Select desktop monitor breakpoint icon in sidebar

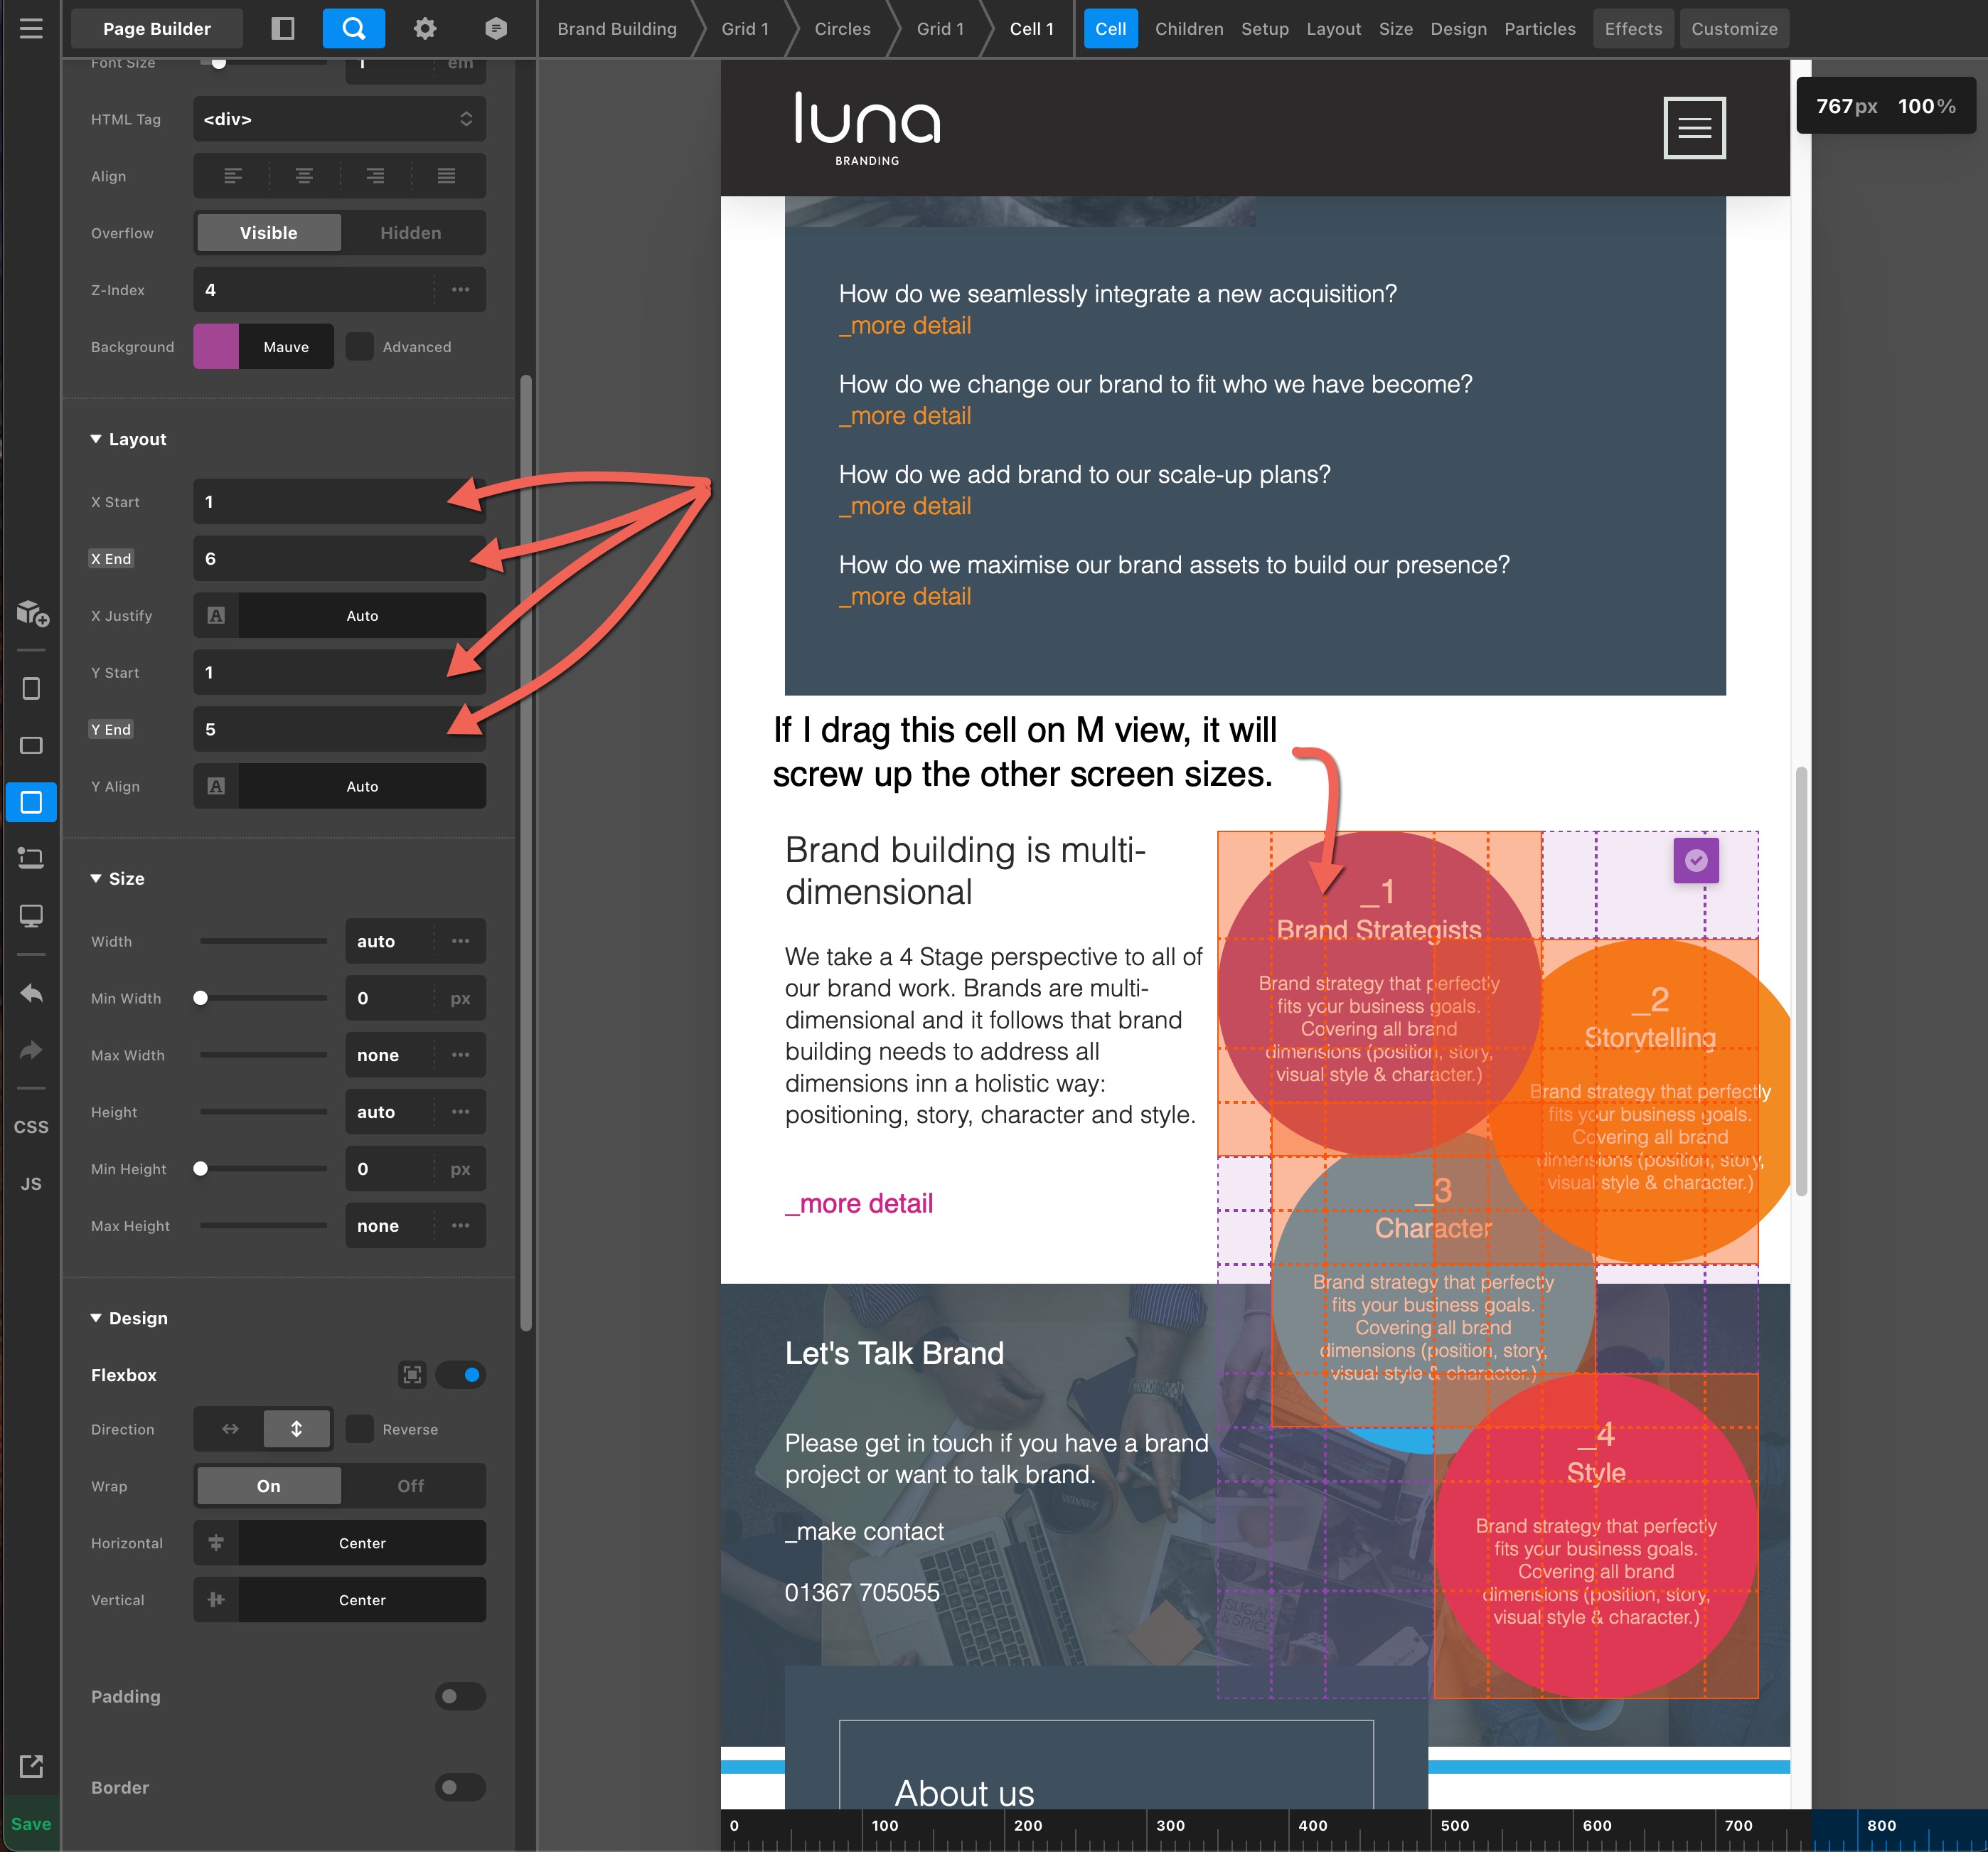(31, 915)
